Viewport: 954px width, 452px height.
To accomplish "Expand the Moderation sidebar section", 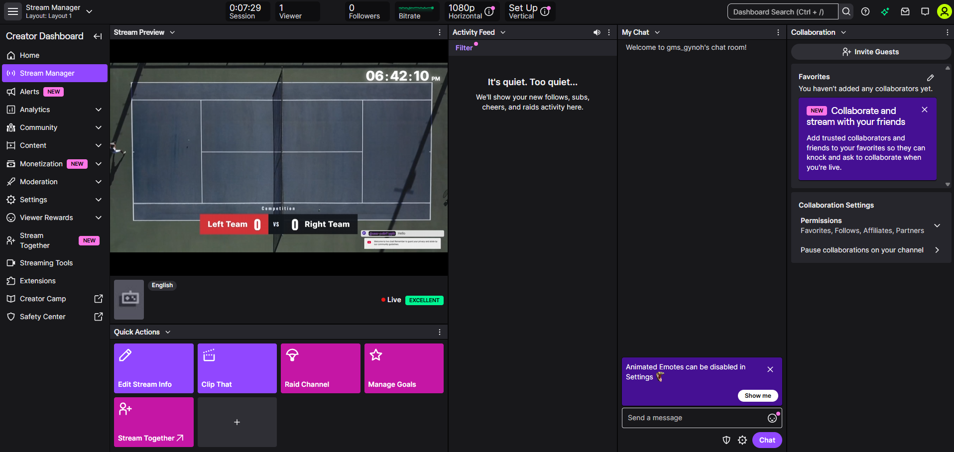I will pos(99,182).
